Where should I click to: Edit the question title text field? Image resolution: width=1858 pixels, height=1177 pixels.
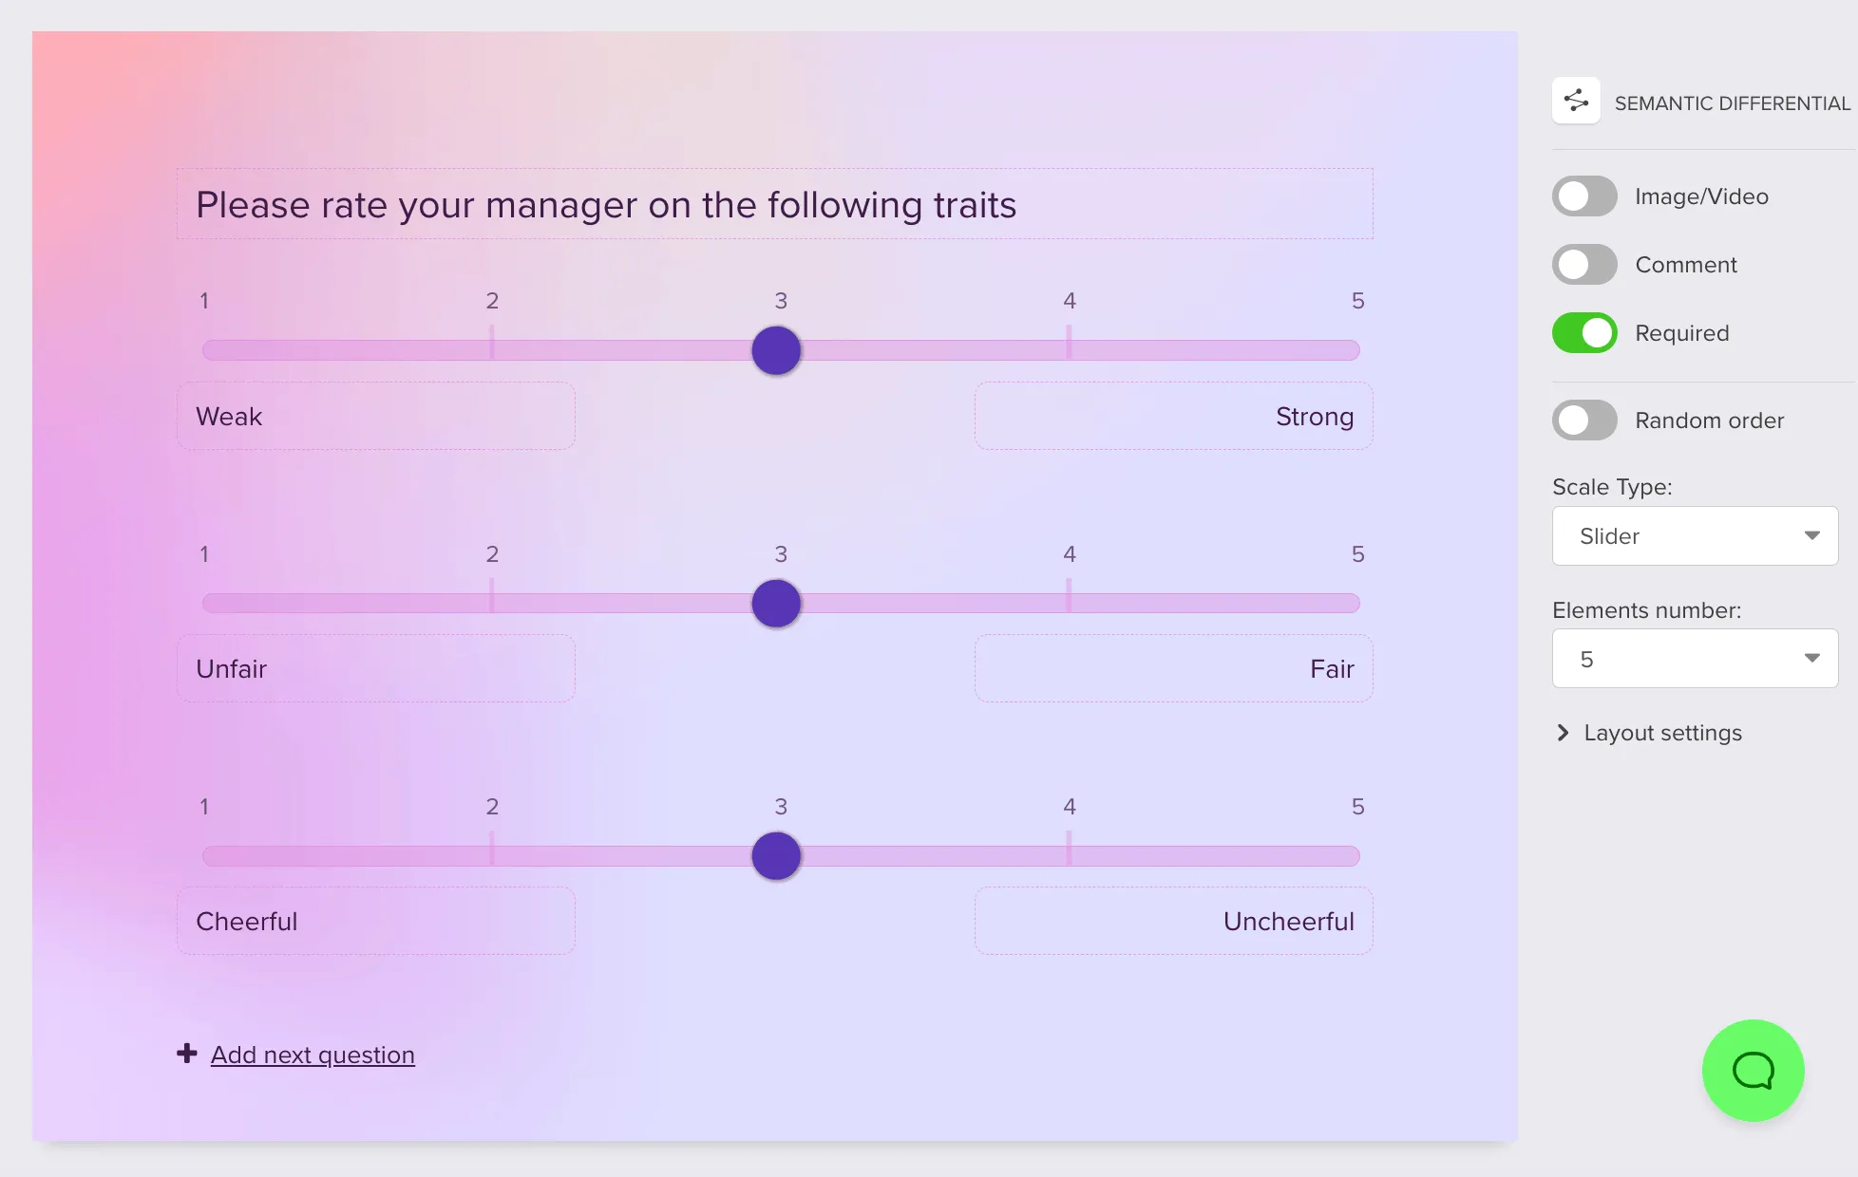click(774, 205)
